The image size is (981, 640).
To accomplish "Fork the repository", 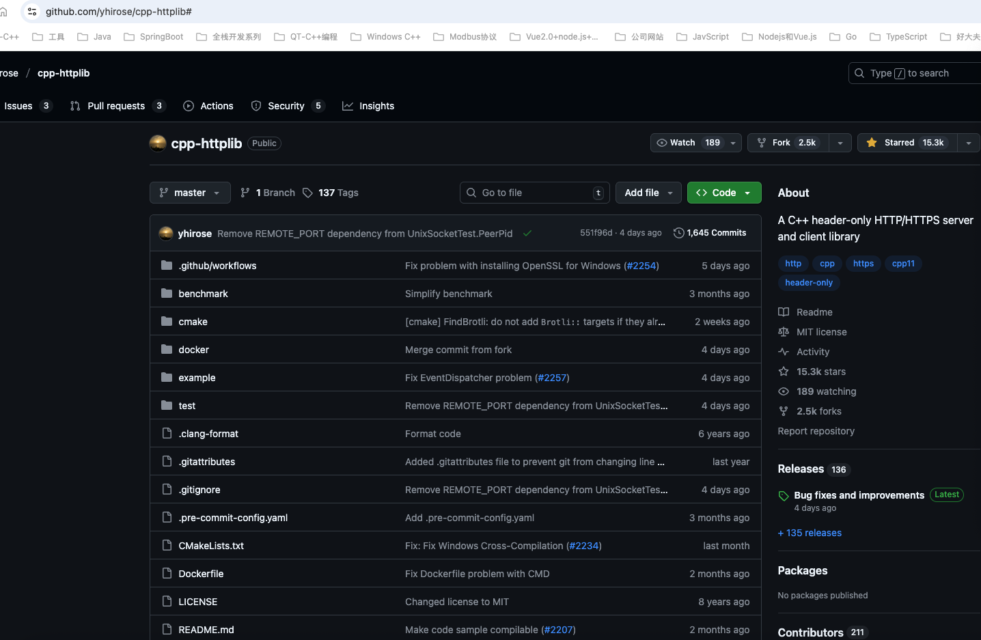I will 788,143.
